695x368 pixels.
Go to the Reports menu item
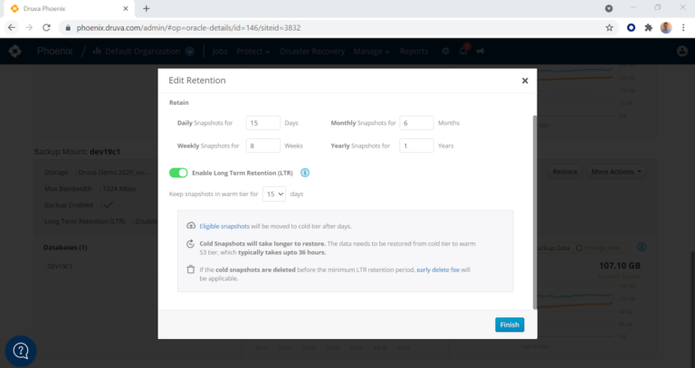[x=414, y=52]
